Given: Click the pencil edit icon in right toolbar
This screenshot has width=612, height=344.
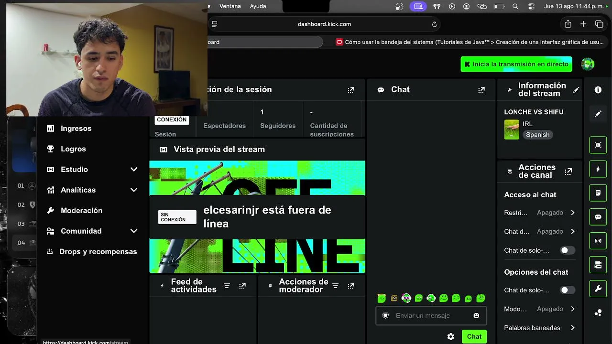Looking at the screenshot, I should [x=598, y=114].
